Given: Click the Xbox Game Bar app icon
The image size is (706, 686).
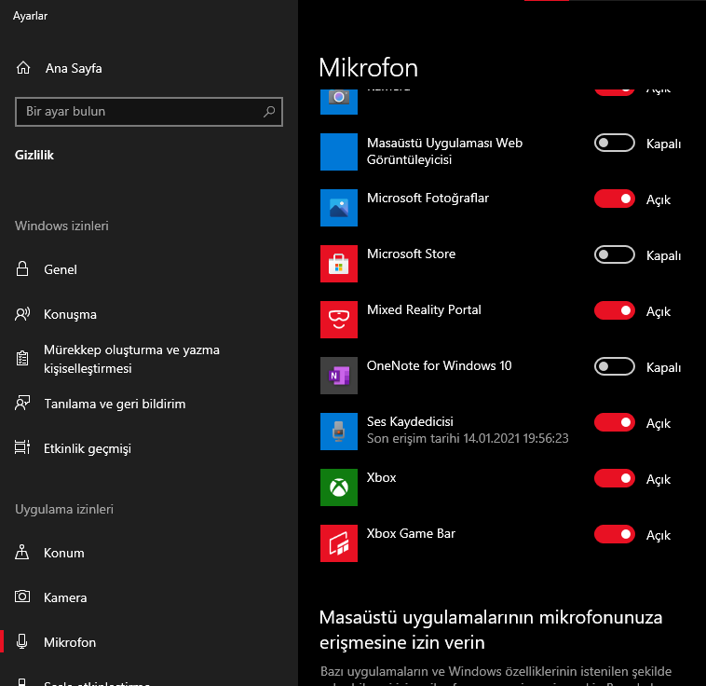Looking at the screenshot, I should click(339, 543).
